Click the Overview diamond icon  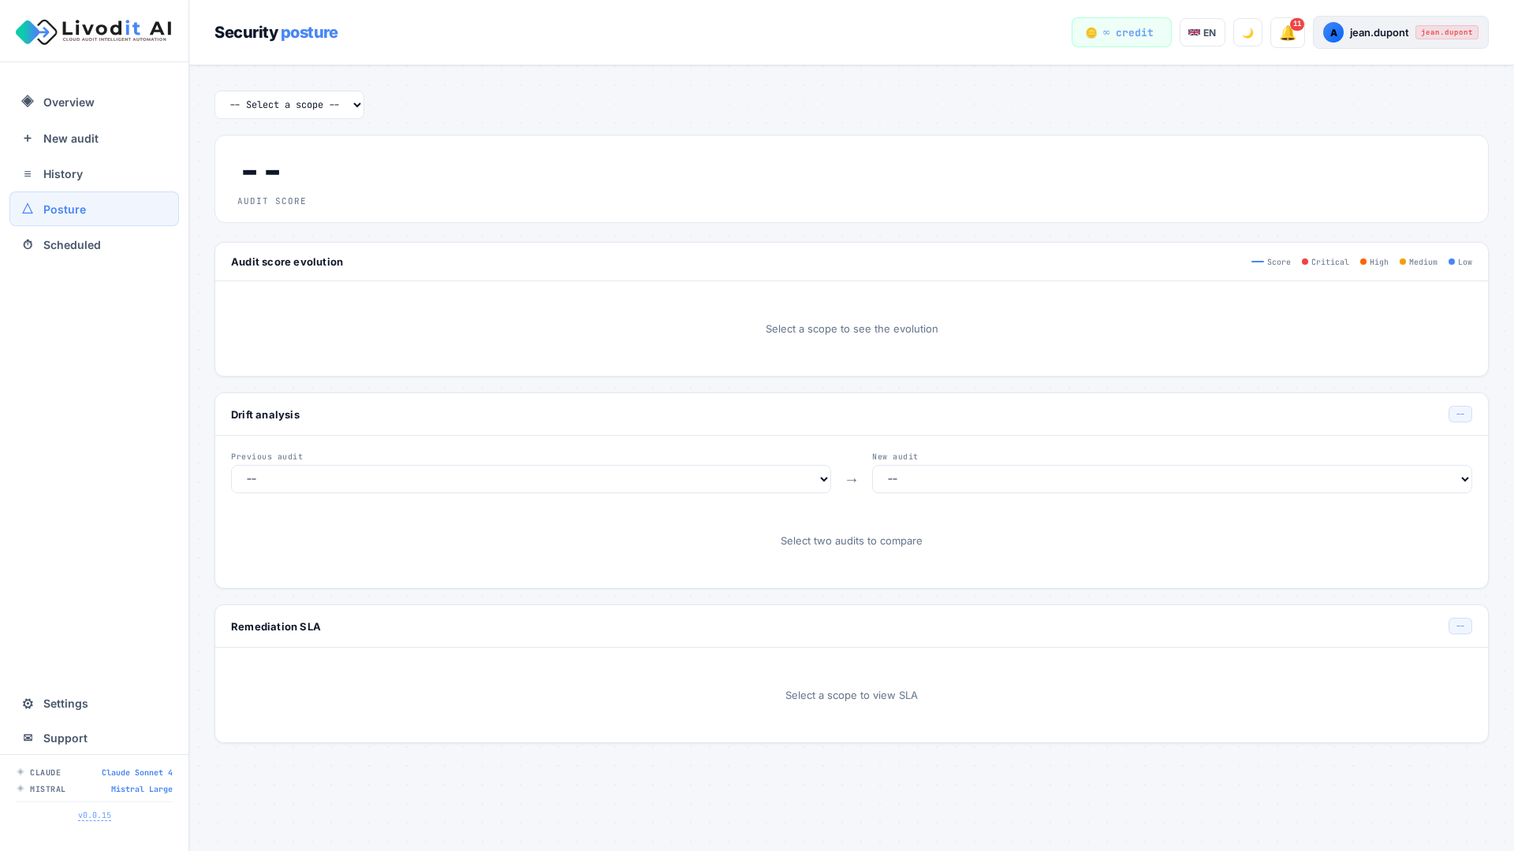click(x=28, y=102)
